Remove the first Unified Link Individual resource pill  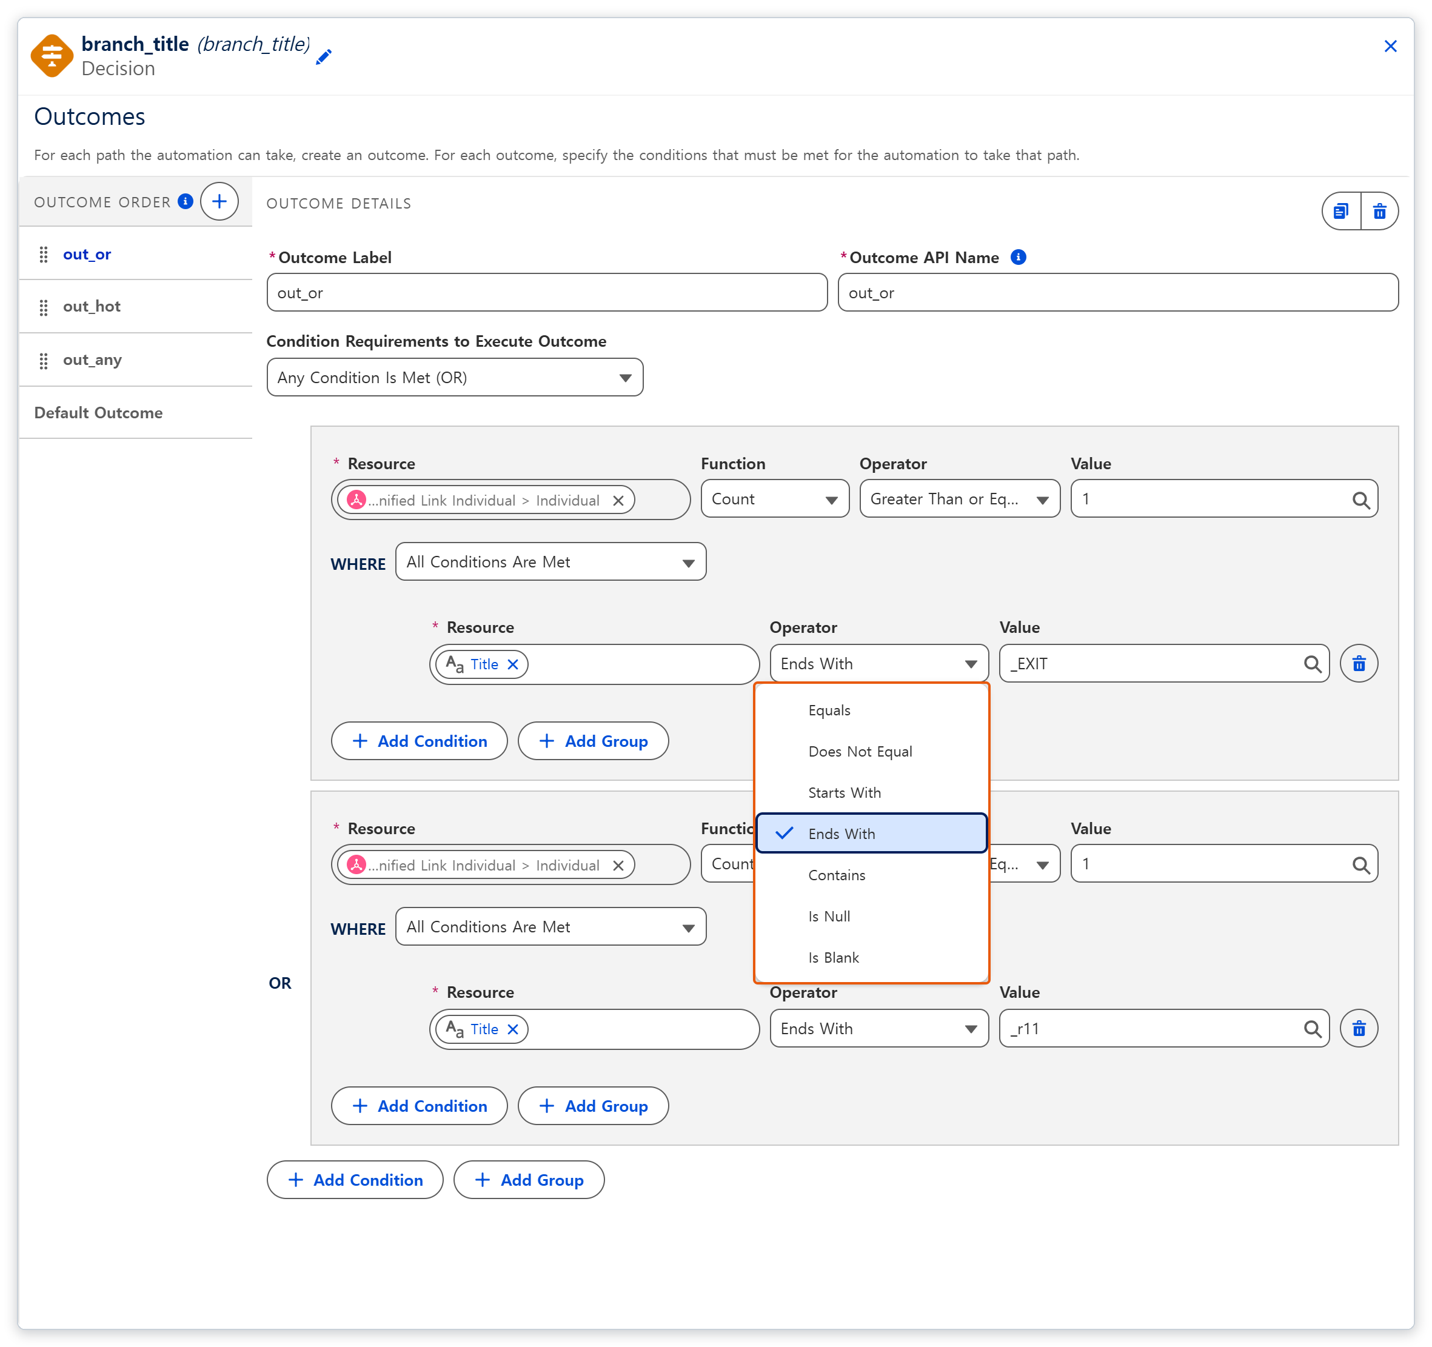(x=618, y=501)
